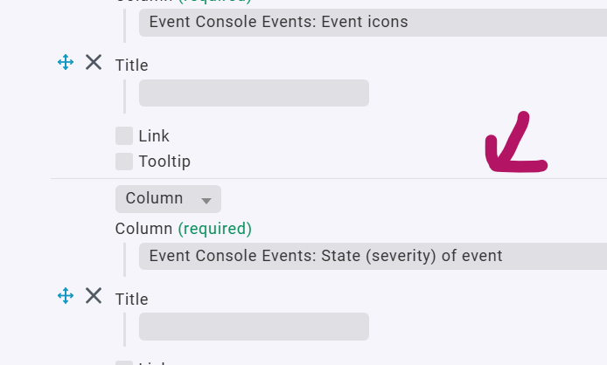Click the move handle for the State (severity) column
The image size is (607, 365).
point(65,296)
